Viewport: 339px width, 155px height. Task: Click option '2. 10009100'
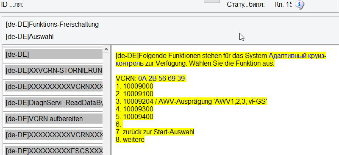pyautogui.click(x=134, y=94)
